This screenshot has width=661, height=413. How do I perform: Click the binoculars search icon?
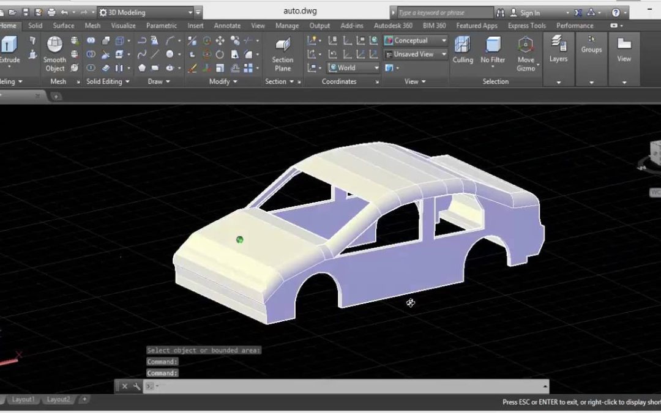point(501,13)
